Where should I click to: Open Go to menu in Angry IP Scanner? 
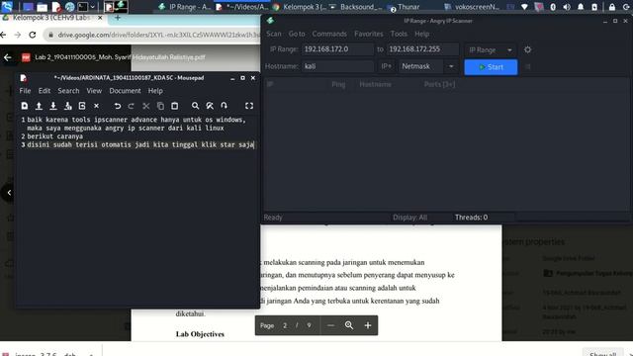[x=297, y=34]
